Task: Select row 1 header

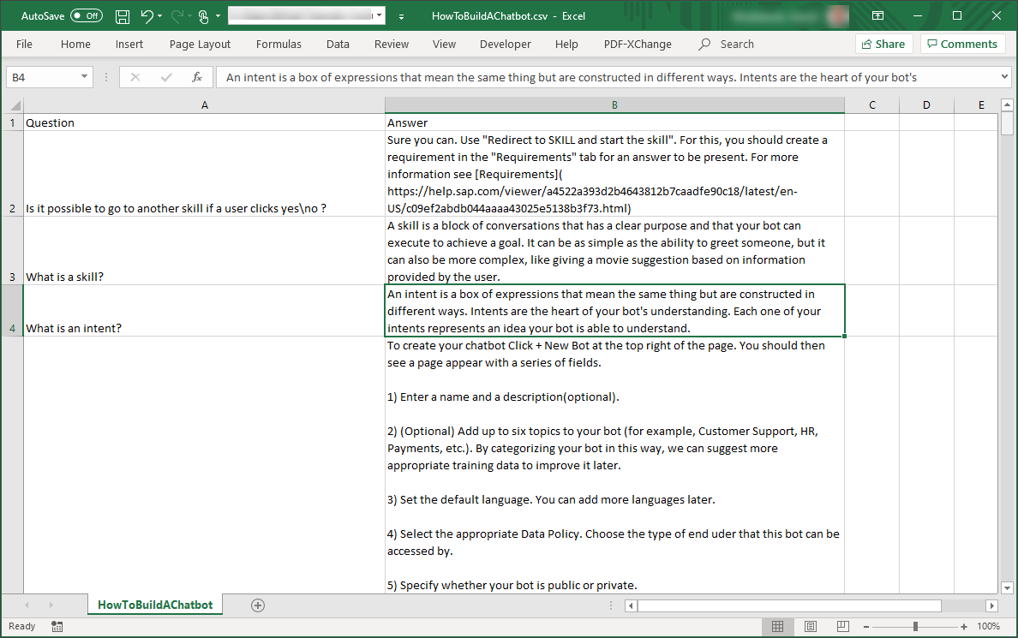Action: [12, 122]
